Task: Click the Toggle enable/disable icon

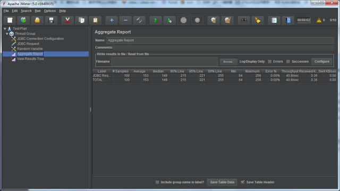Action: (x=139, y=20)
